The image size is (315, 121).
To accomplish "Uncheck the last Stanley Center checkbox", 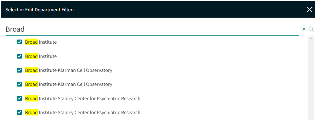I will pos(20,112).
